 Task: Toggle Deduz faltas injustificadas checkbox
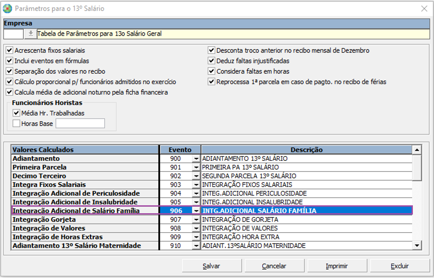pyautogui.click(x=211, y=61)
